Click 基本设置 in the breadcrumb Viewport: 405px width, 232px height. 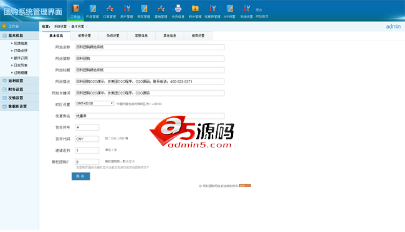(x=78, y=27)
